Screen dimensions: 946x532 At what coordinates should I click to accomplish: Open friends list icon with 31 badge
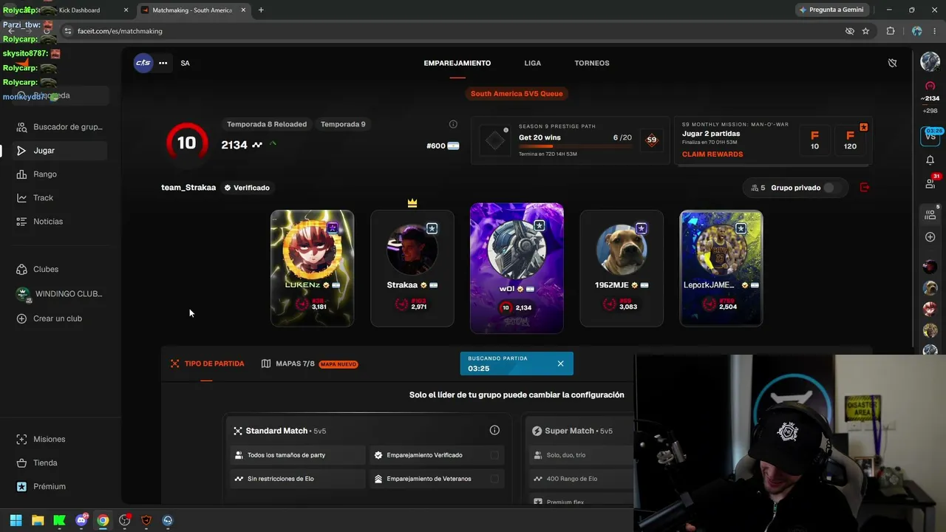click(930, 183)
